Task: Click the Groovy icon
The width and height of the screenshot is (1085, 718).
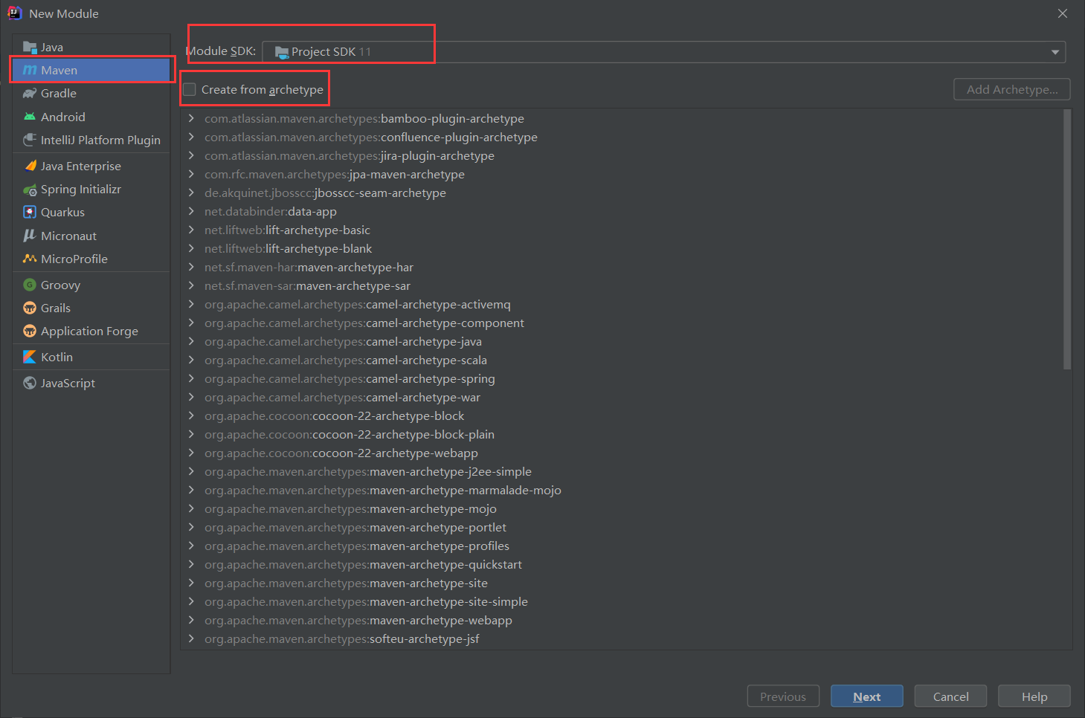Action: 30,285
